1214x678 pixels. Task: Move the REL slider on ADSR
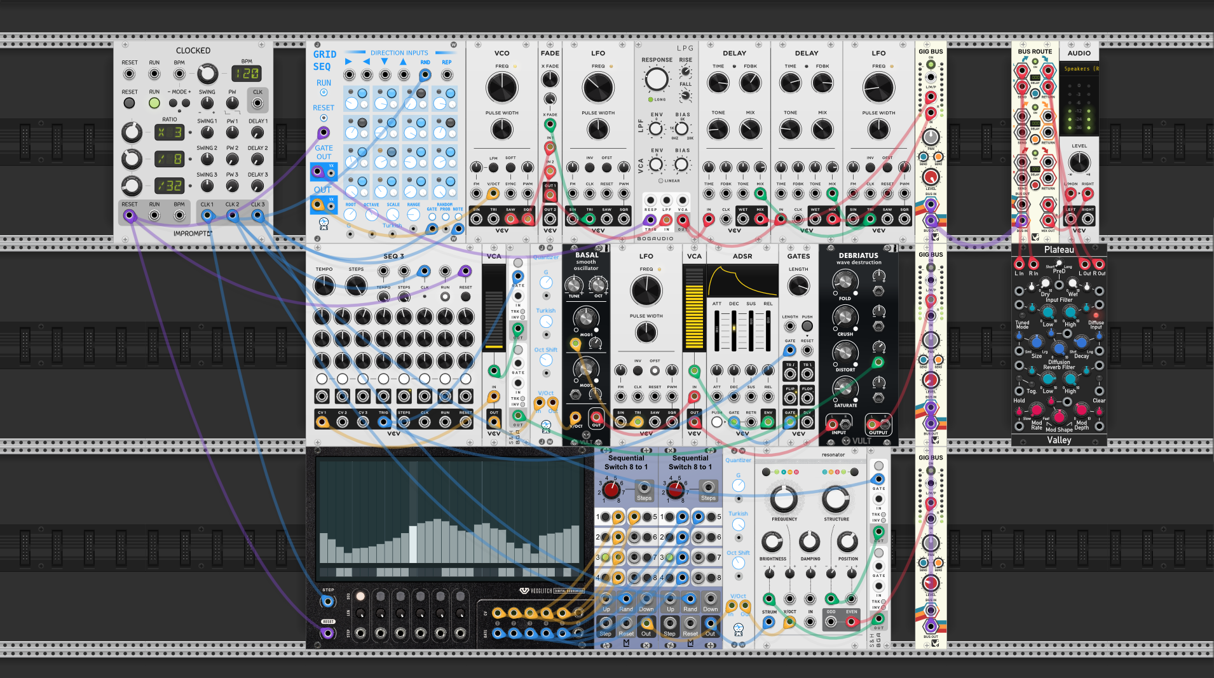(768, 329)
